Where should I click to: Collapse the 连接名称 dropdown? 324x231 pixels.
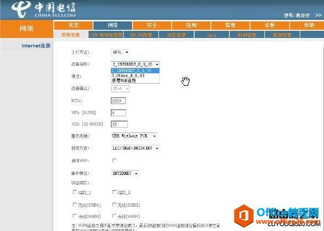click(135, 64)
